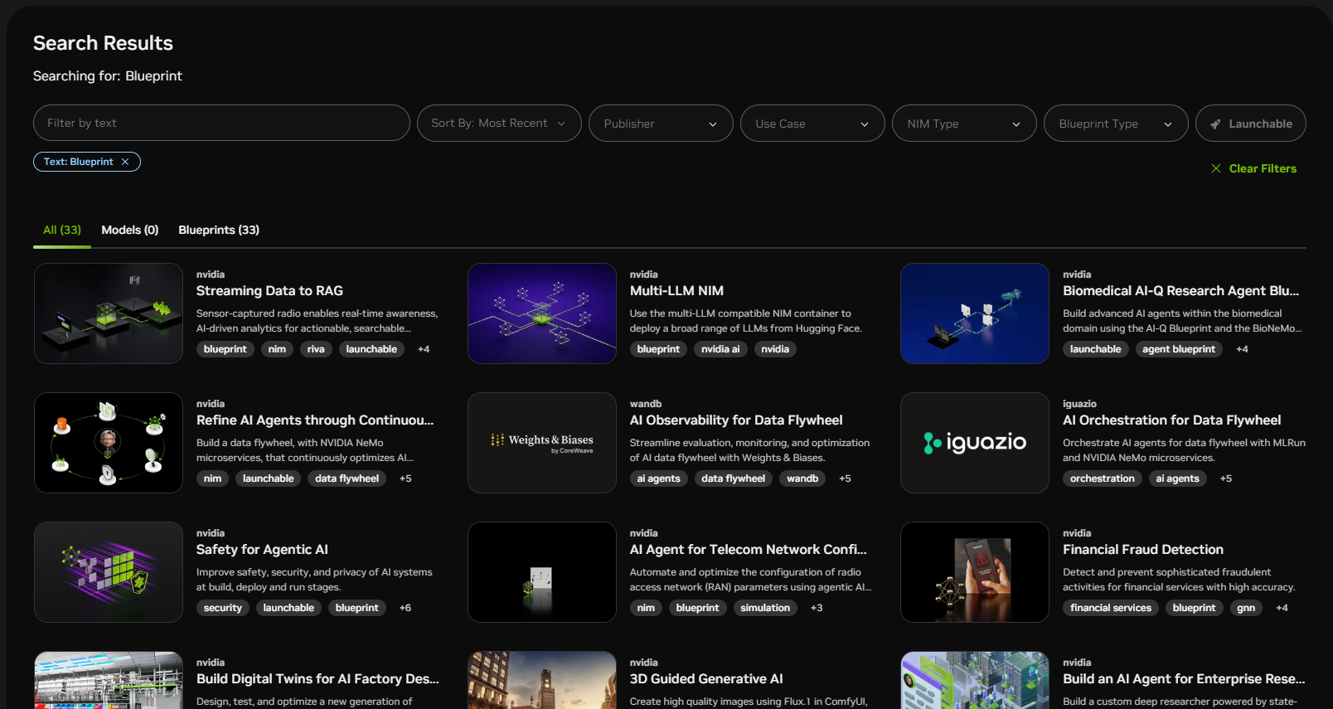Click the nim tag on Telecom Network card
The height and width of the screenshot is (709, 1333).
click(646, 608)
